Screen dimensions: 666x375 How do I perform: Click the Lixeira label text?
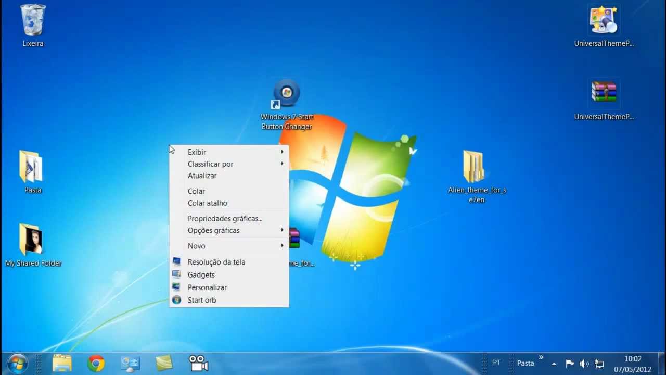click(33, 44)
